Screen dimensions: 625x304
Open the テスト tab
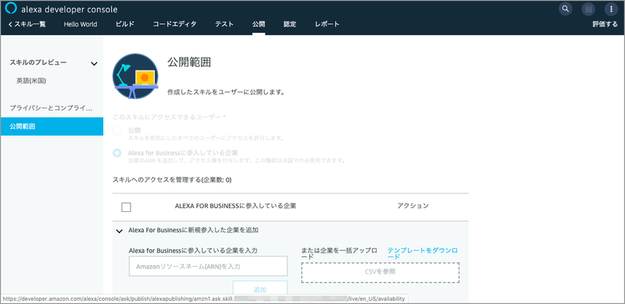pos(224,24)
